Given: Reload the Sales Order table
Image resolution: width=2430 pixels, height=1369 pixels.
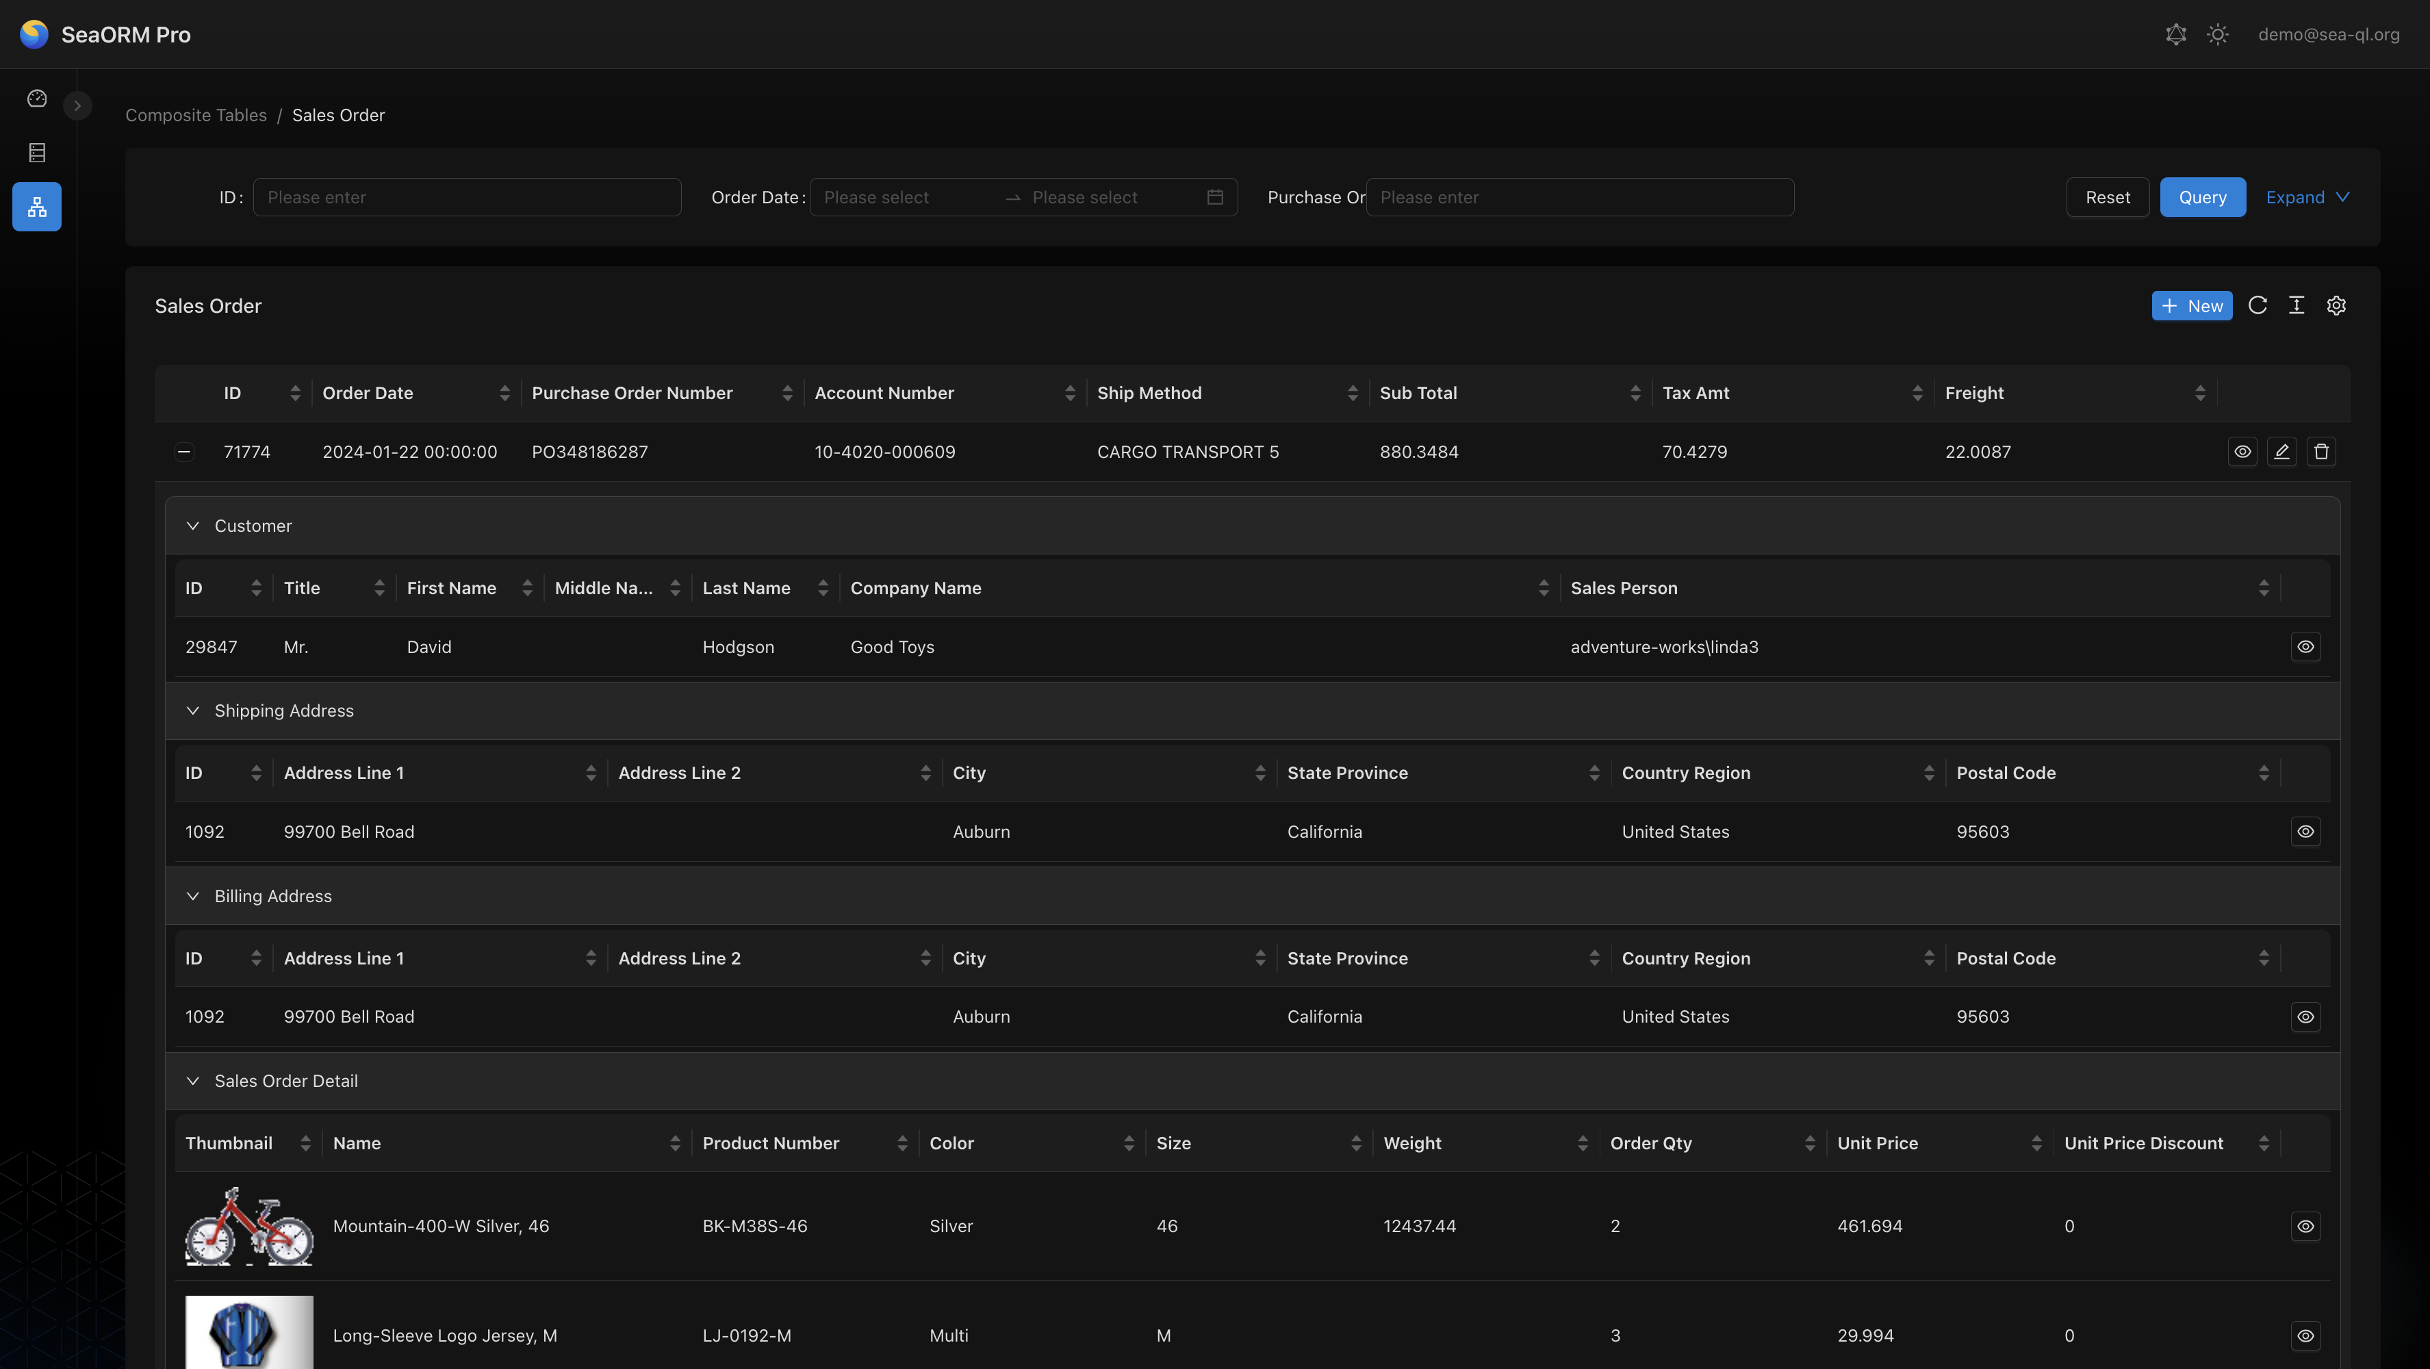Looking at the screenshot, I should click(2258, 305).
